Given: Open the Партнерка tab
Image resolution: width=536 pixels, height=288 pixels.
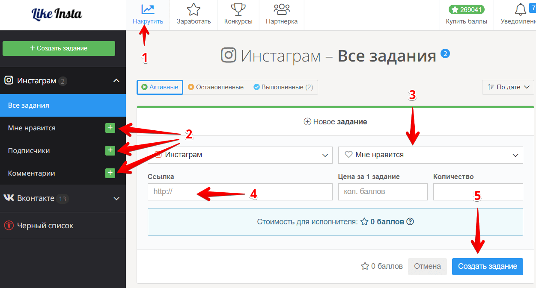Looking at the screenshot, I should (x=282, y=15).
